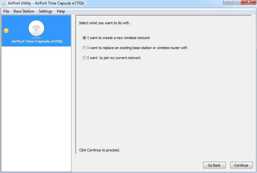The image size is (257, 173).
Task: Click the amber status indicator light
Action: pyautogui.click(x=6, y=31)
